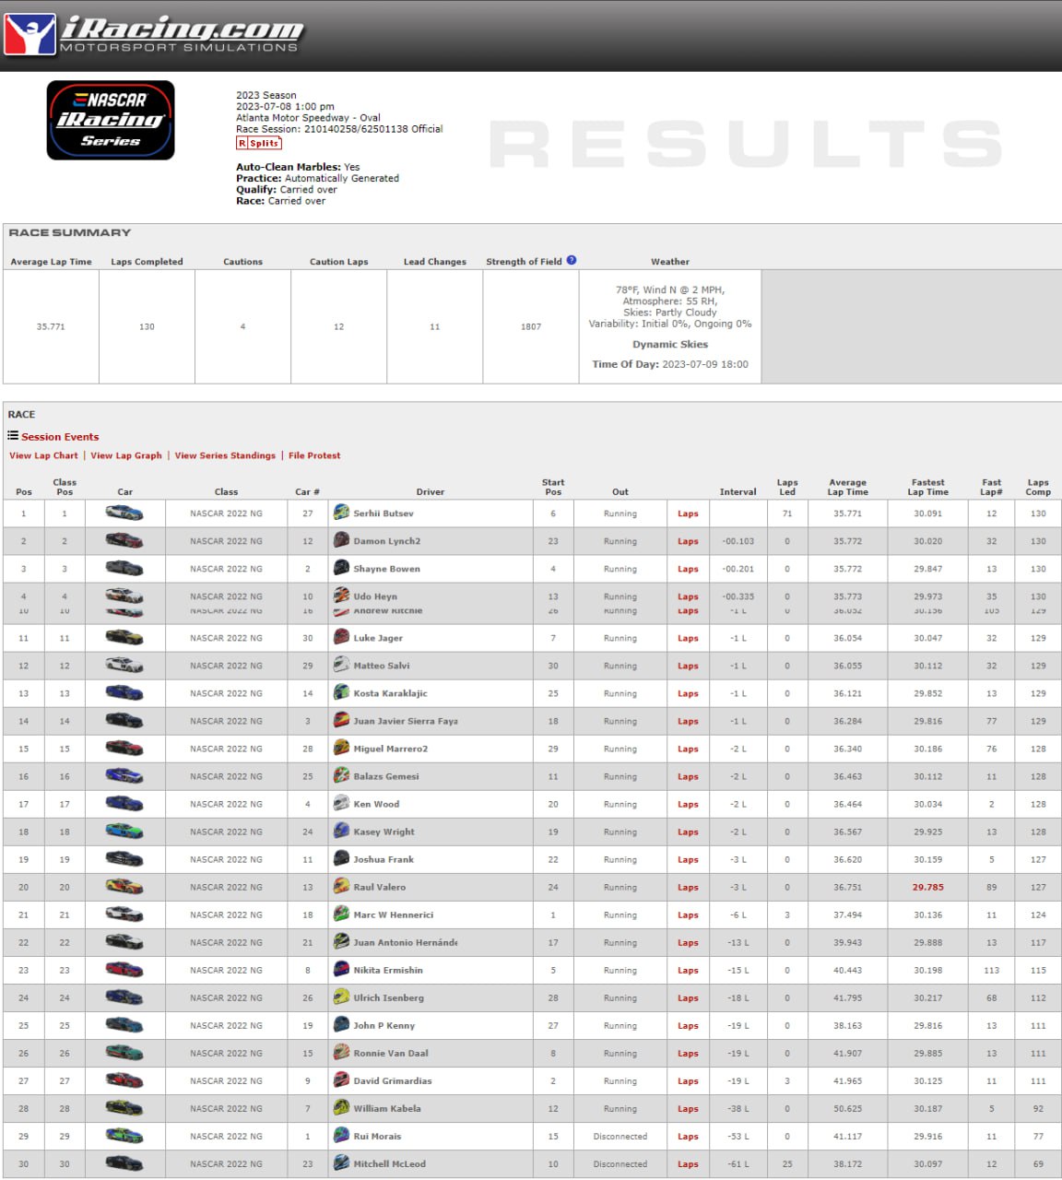
Task: Open the Splits button under race session
Action: pyautogui.click(x=259, y=143)
